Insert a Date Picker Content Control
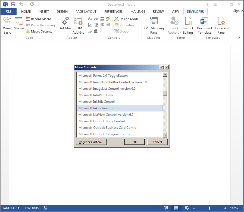Image resolution: width=244 pixels, height=212 pixels. (108, 24)
